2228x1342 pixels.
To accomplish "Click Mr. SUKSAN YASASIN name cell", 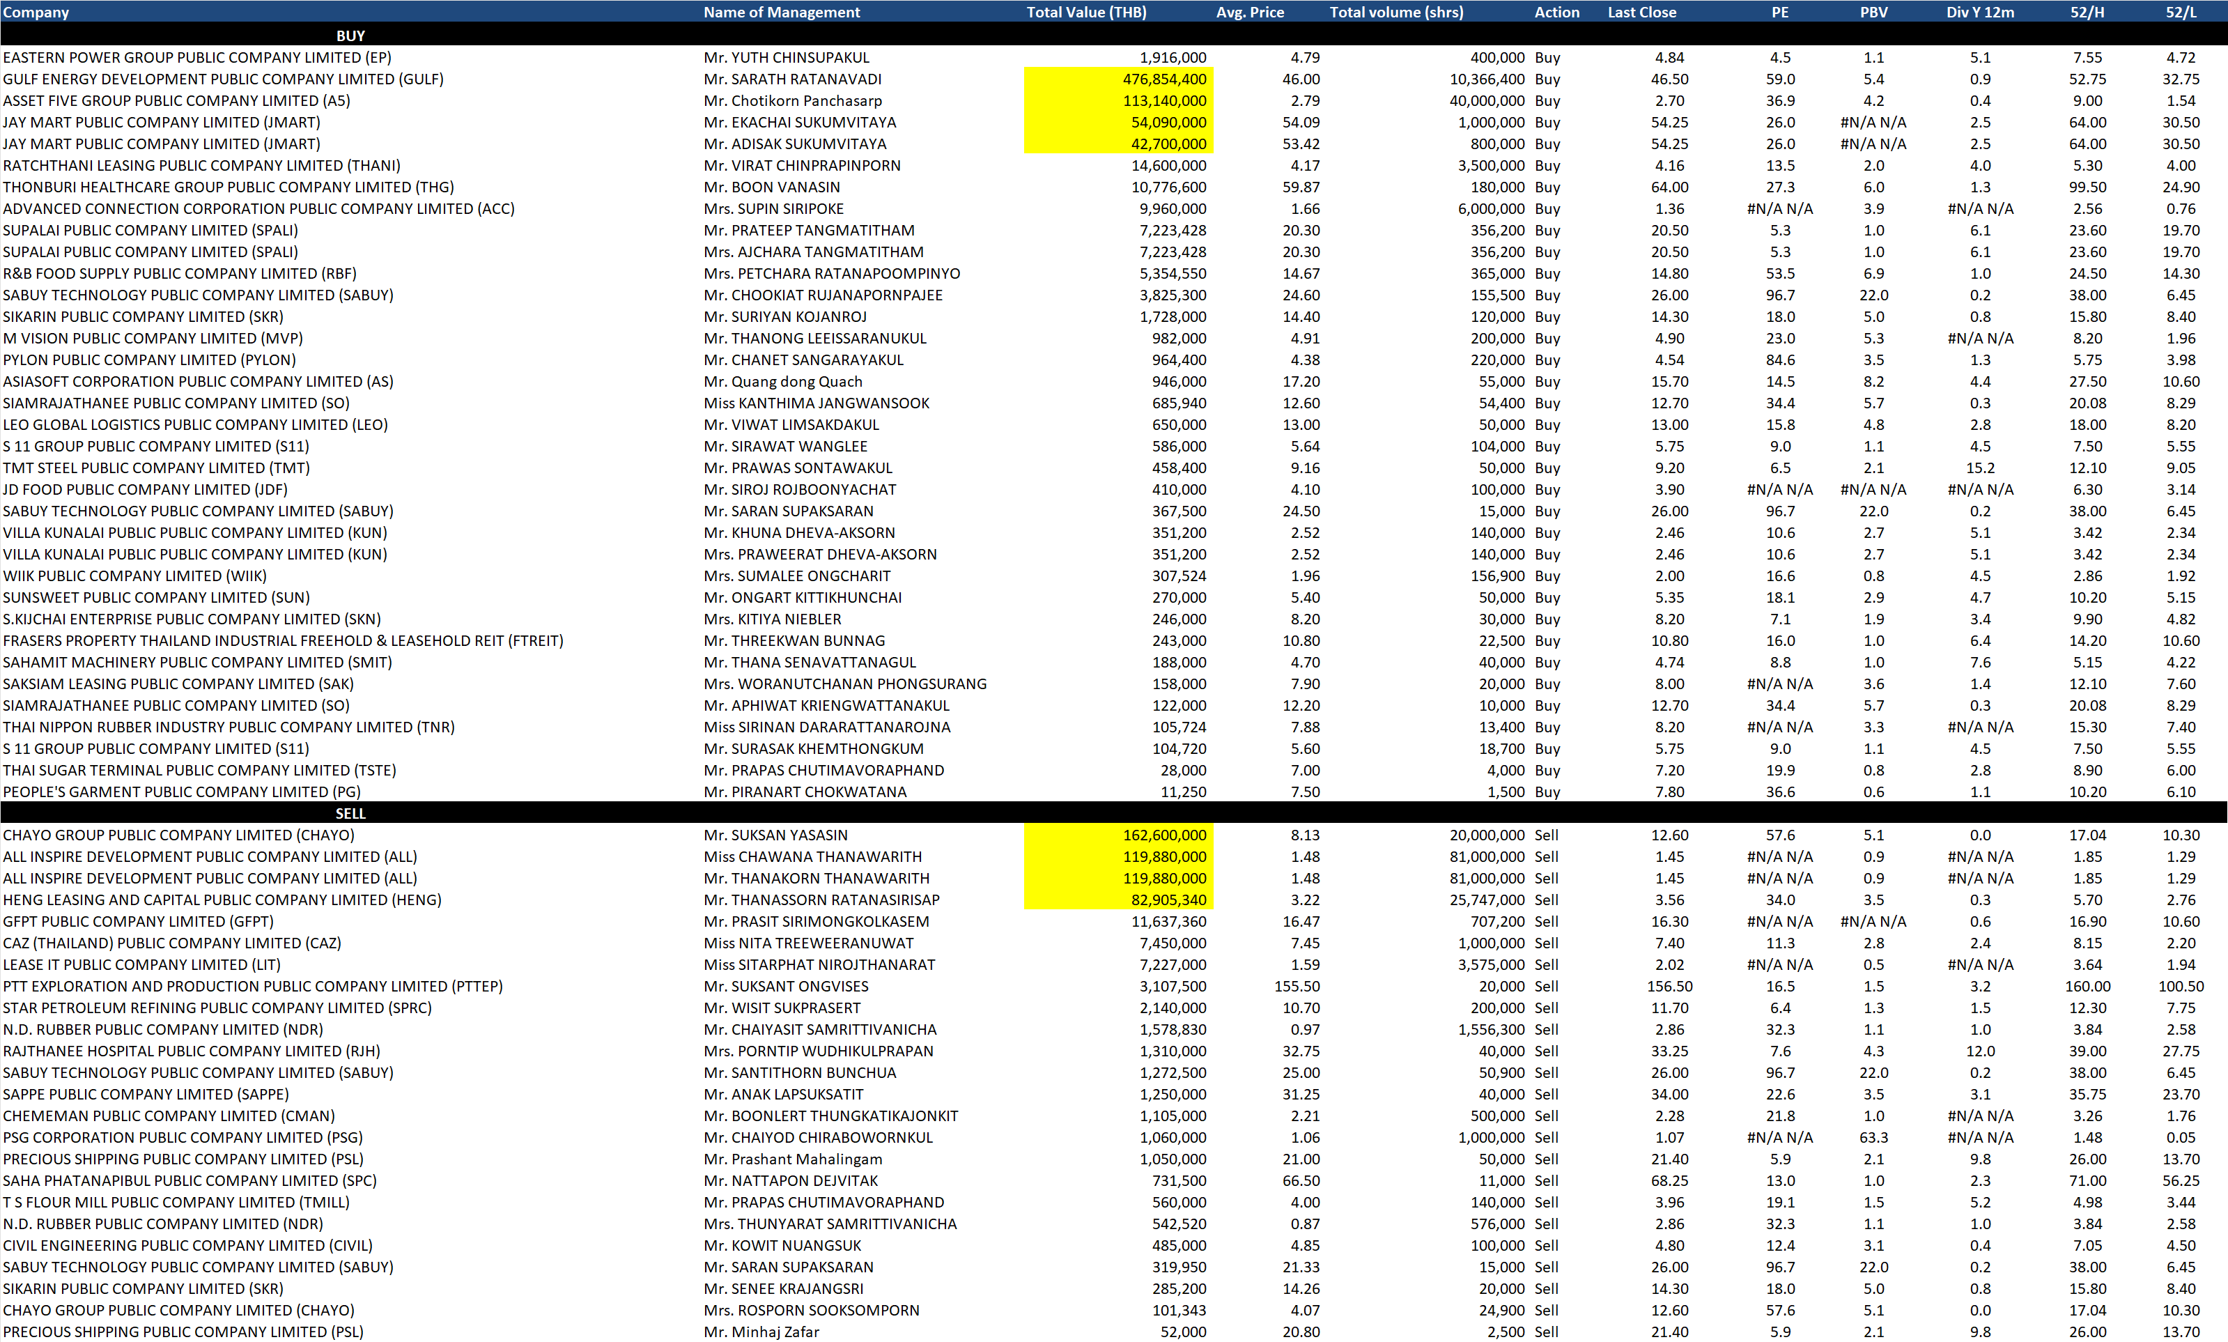I will (x=776, y=835).
